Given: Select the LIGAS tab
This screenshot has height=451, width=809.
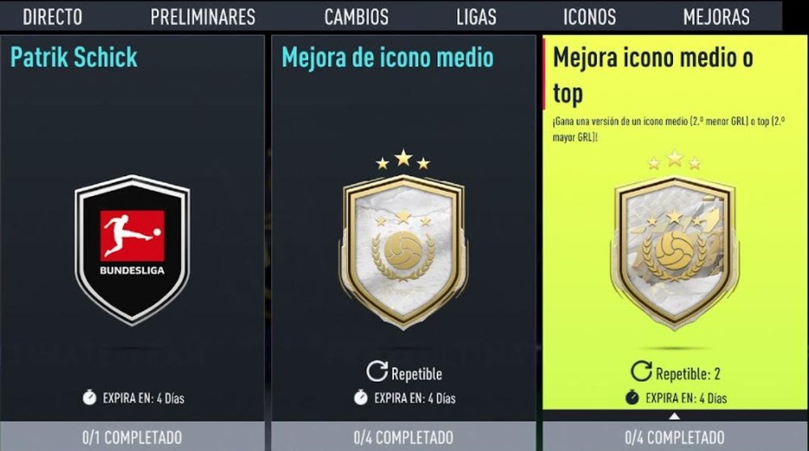Looking at the screenshot, I should point(477,17).
